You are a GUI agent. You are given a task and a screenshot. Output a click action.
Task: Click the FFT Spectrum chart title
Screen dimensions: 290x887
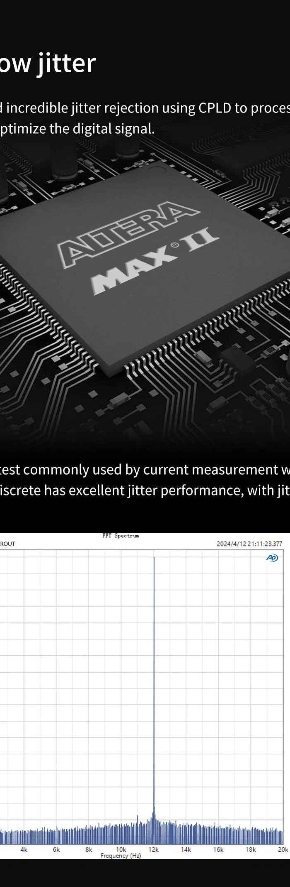point(121,536)
